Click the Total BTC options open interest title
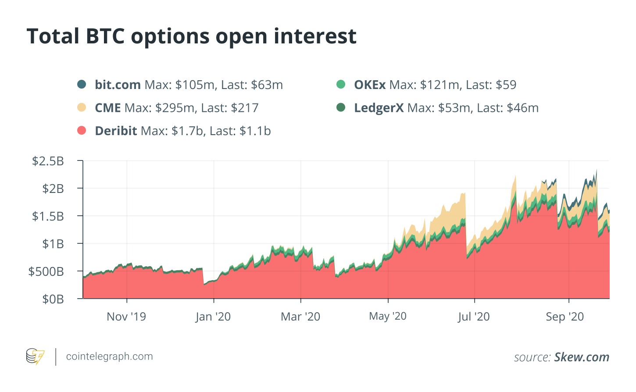 [192, 36]
